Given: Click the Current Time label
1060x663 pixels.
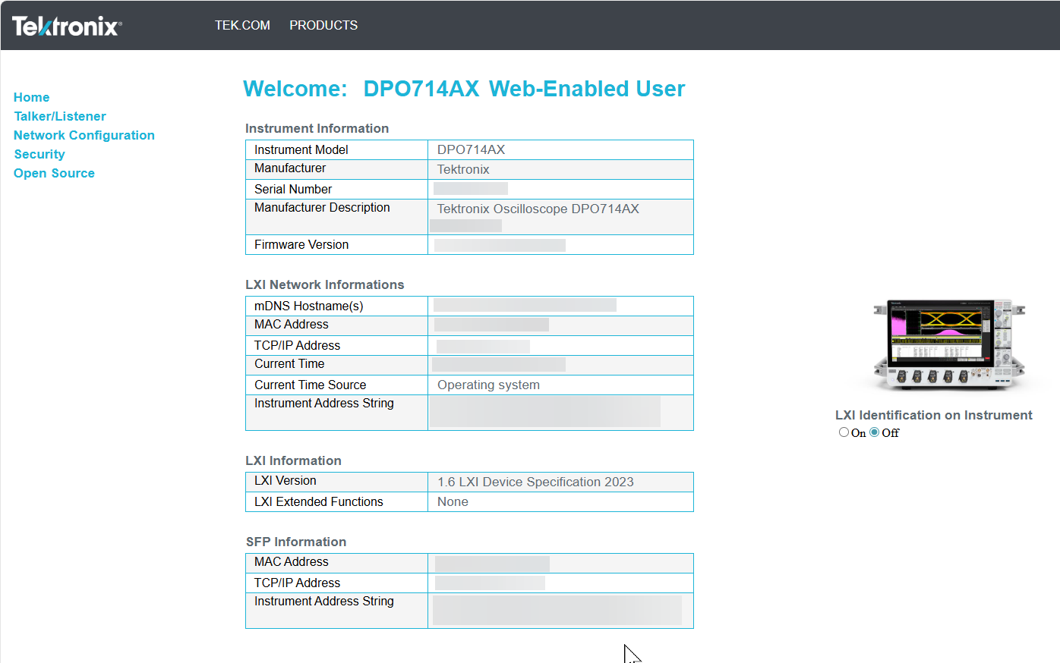Looking at the screenshot, I should coord(289,363).
